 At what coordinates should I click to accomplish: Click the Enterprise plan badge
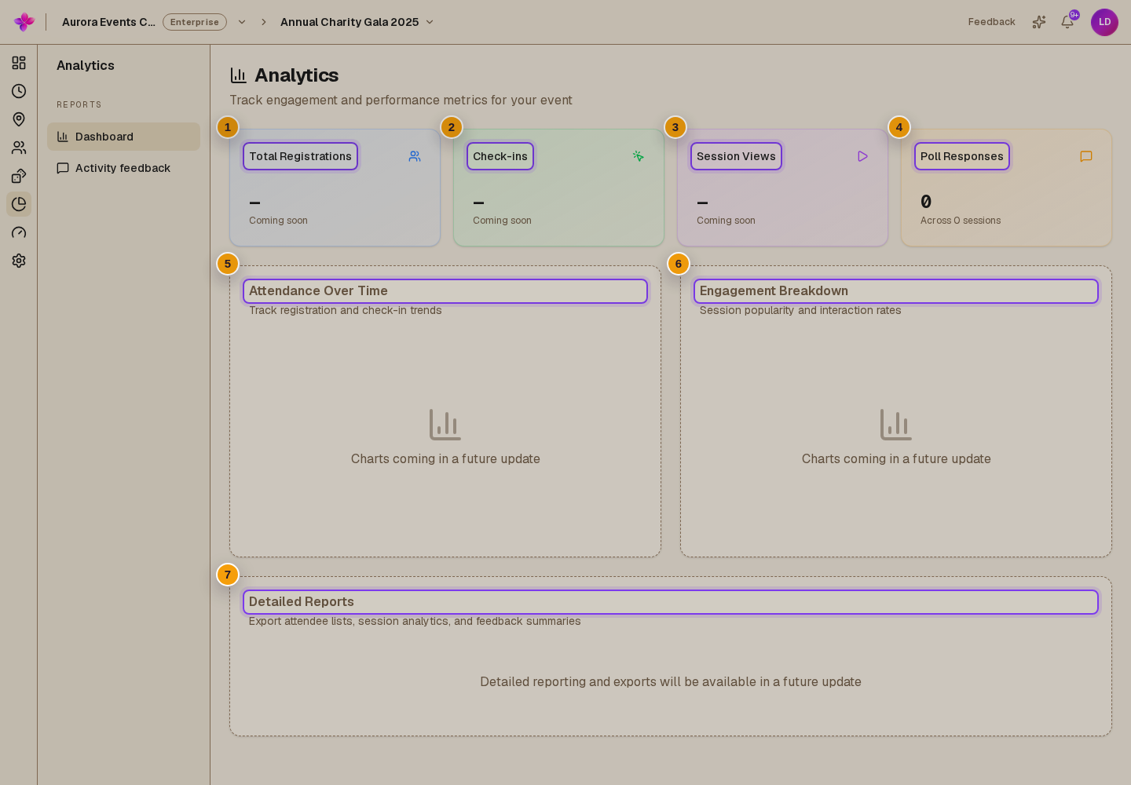pyautogui.click(x=195, y=22)
